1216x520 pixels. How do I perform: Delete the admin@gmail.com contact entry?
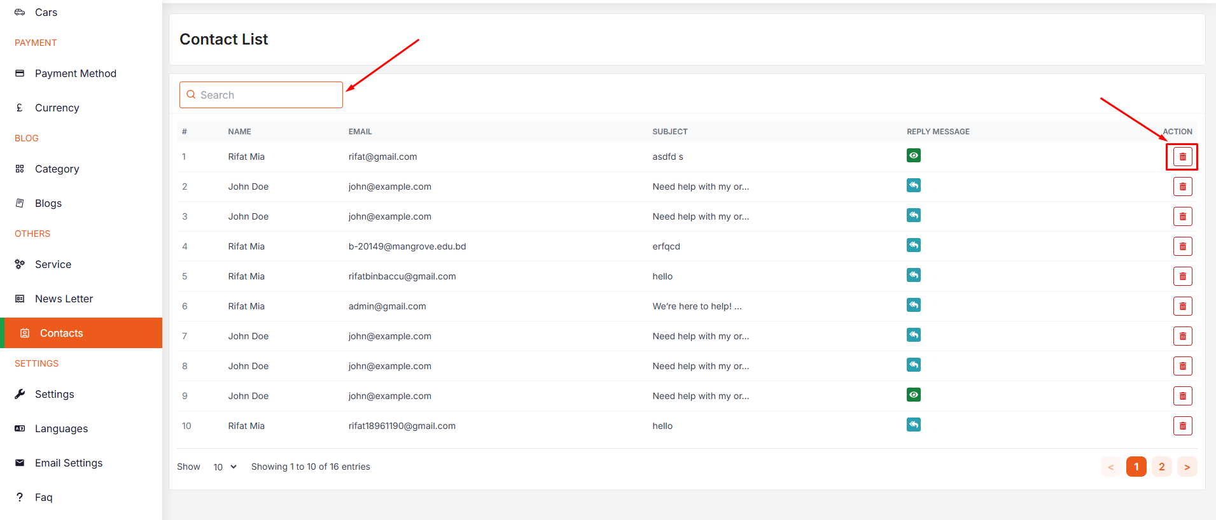[1182, 306]
